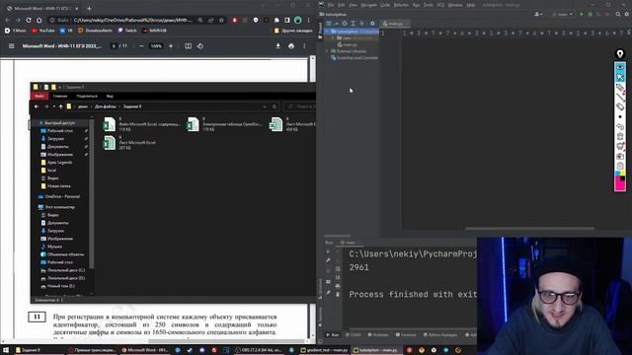Select the OpenDocument spreadsheet file
The height and width of the screenshot is (355, 632).
pyautogui.click(x=224, y=124)
